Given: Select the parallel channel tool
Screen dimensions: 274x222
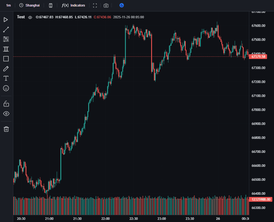Looking at the screenshot, I should (6, 49).
